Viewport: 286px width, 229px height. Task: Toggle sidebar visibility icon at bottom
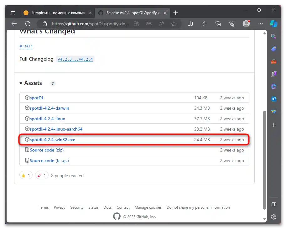pyautogui.click(x=273, y=204)
